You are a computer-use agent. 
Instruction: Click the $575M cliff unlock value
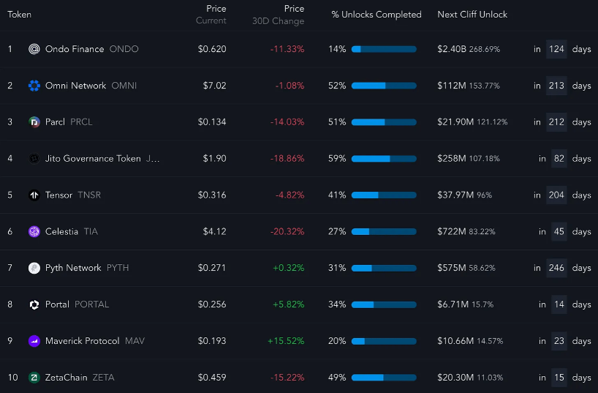tap(452, 268)
